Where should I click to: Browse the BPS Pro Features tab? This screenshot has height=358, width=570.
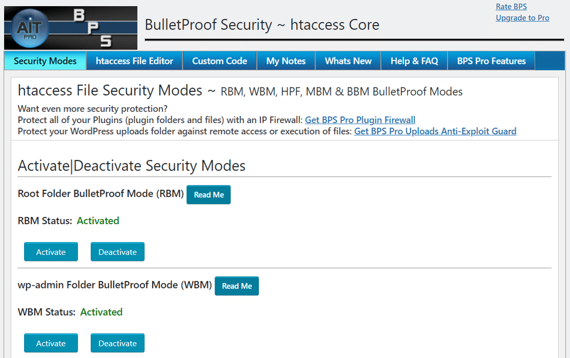pos(491,60)
